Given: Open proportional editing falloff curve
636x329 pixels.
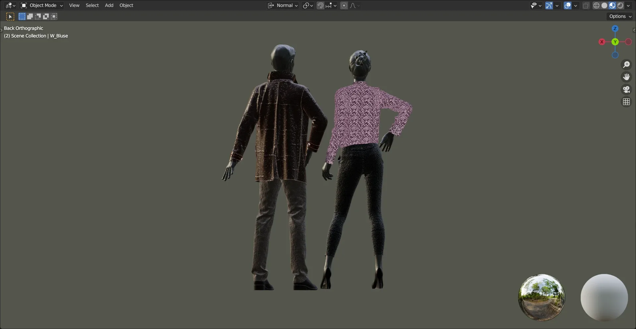Looking at the screenshot, I should point(354,5).
